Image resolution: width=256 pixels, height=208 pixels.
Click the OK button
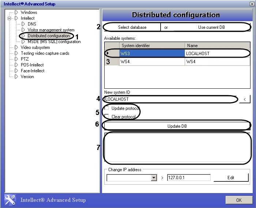(x=239, y=200)
